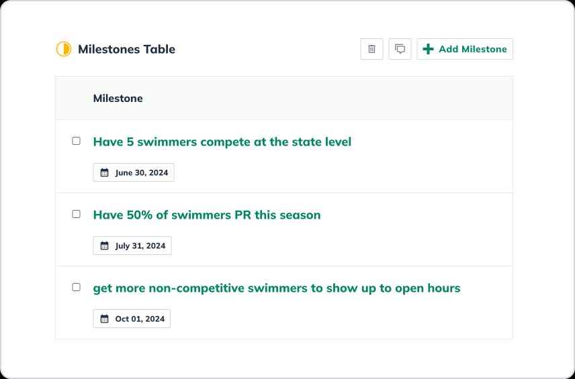Open 'Have 5 swimmers compete at the state level'
This screenshot has width=575, height=379.
tap(222, 142)
